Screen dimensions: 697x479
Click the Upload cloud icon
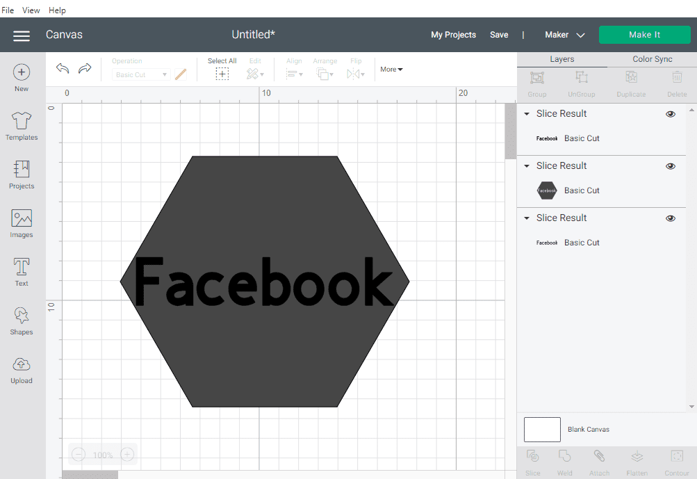coord(22,364)
